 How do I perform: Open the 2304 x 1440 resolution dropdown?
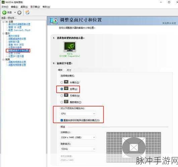(x=78, y=138)
